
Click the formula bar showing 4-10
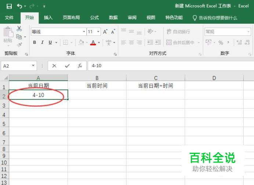(x=171, y=66)
